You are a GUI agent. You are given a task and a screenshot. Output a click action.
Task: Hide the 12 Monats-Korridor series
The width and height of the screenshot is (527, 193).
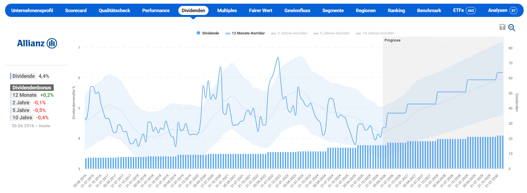click(x=245, y=33)
